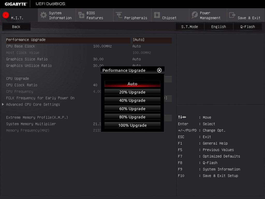
Task: Click the F9 System Information hint
Action: click(x=209, y=169)
